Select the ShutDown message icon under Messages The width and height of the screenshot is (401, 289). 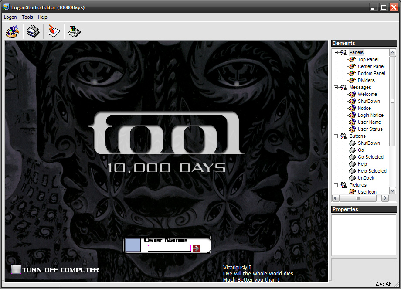coord(352,101)
